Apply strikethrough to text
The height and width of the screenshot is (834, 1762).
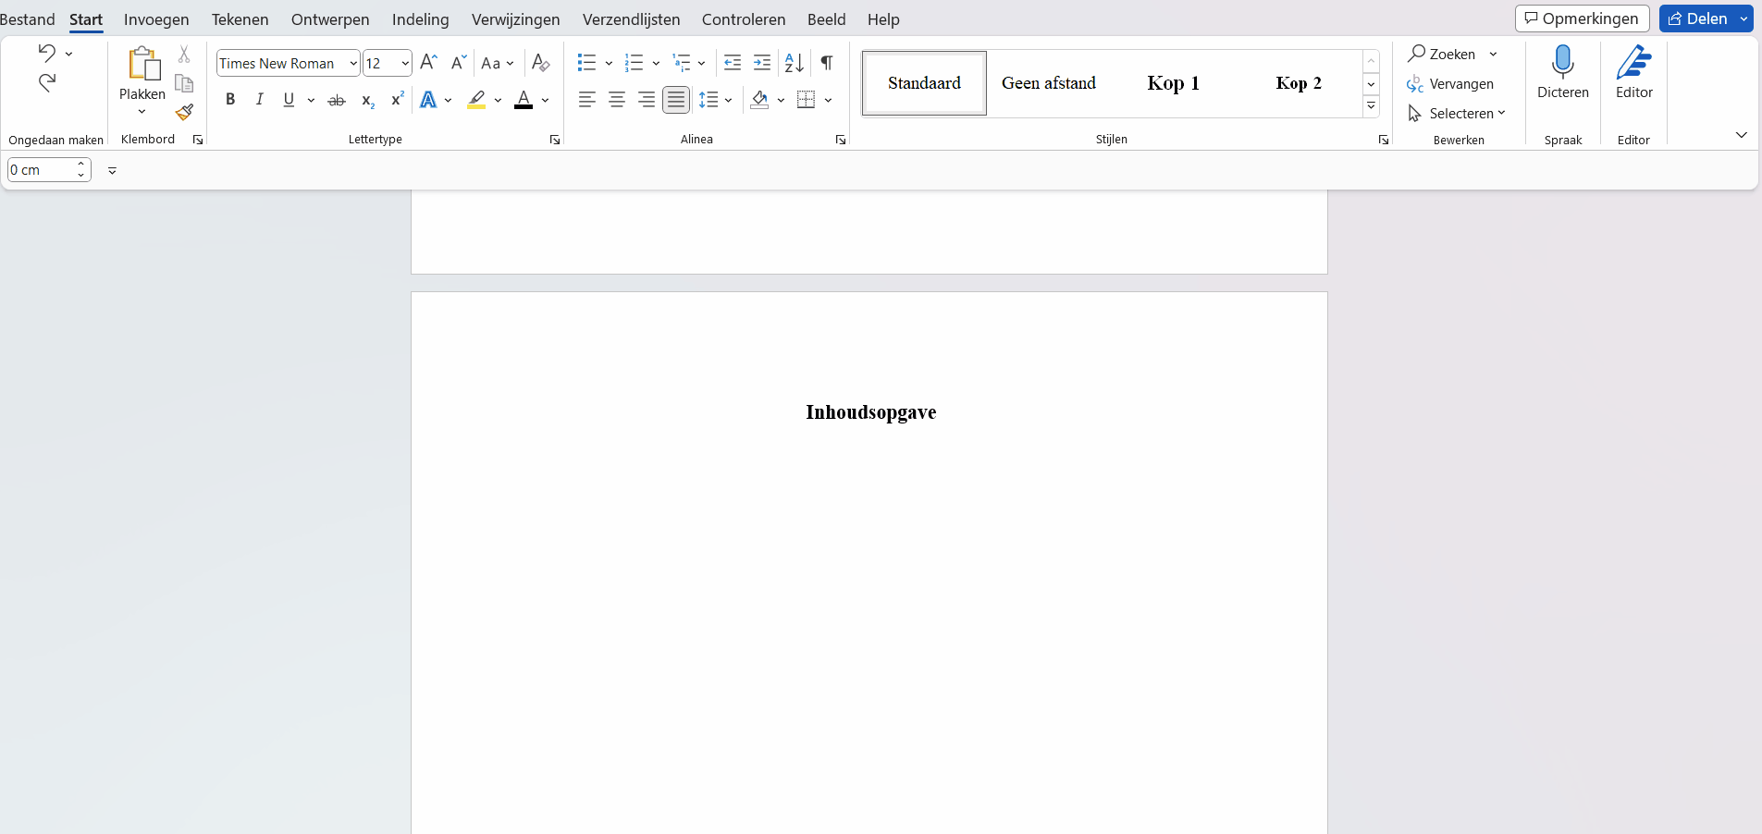(x=336, y=99)
